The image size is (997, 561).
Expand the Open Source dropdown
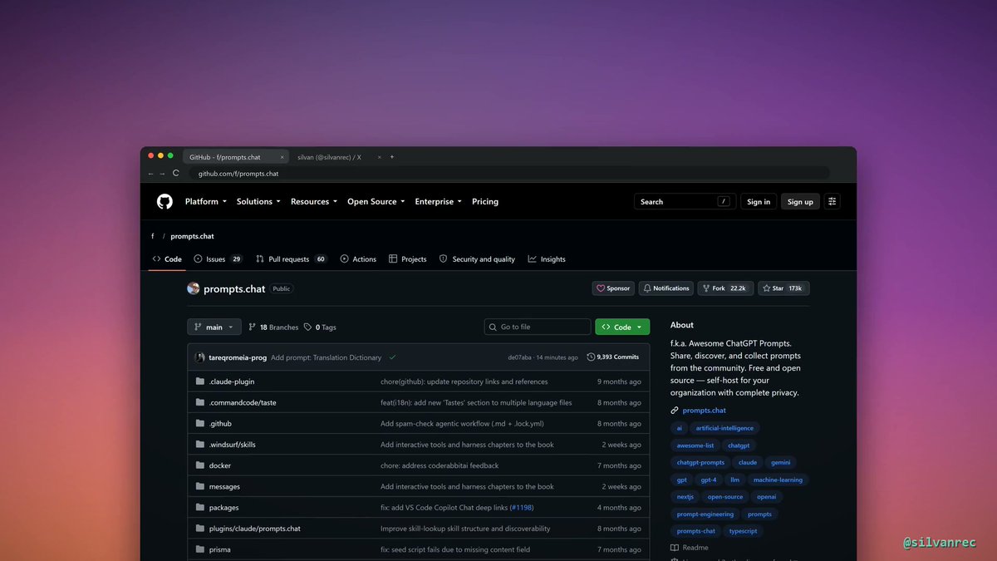tap(376, 201)
